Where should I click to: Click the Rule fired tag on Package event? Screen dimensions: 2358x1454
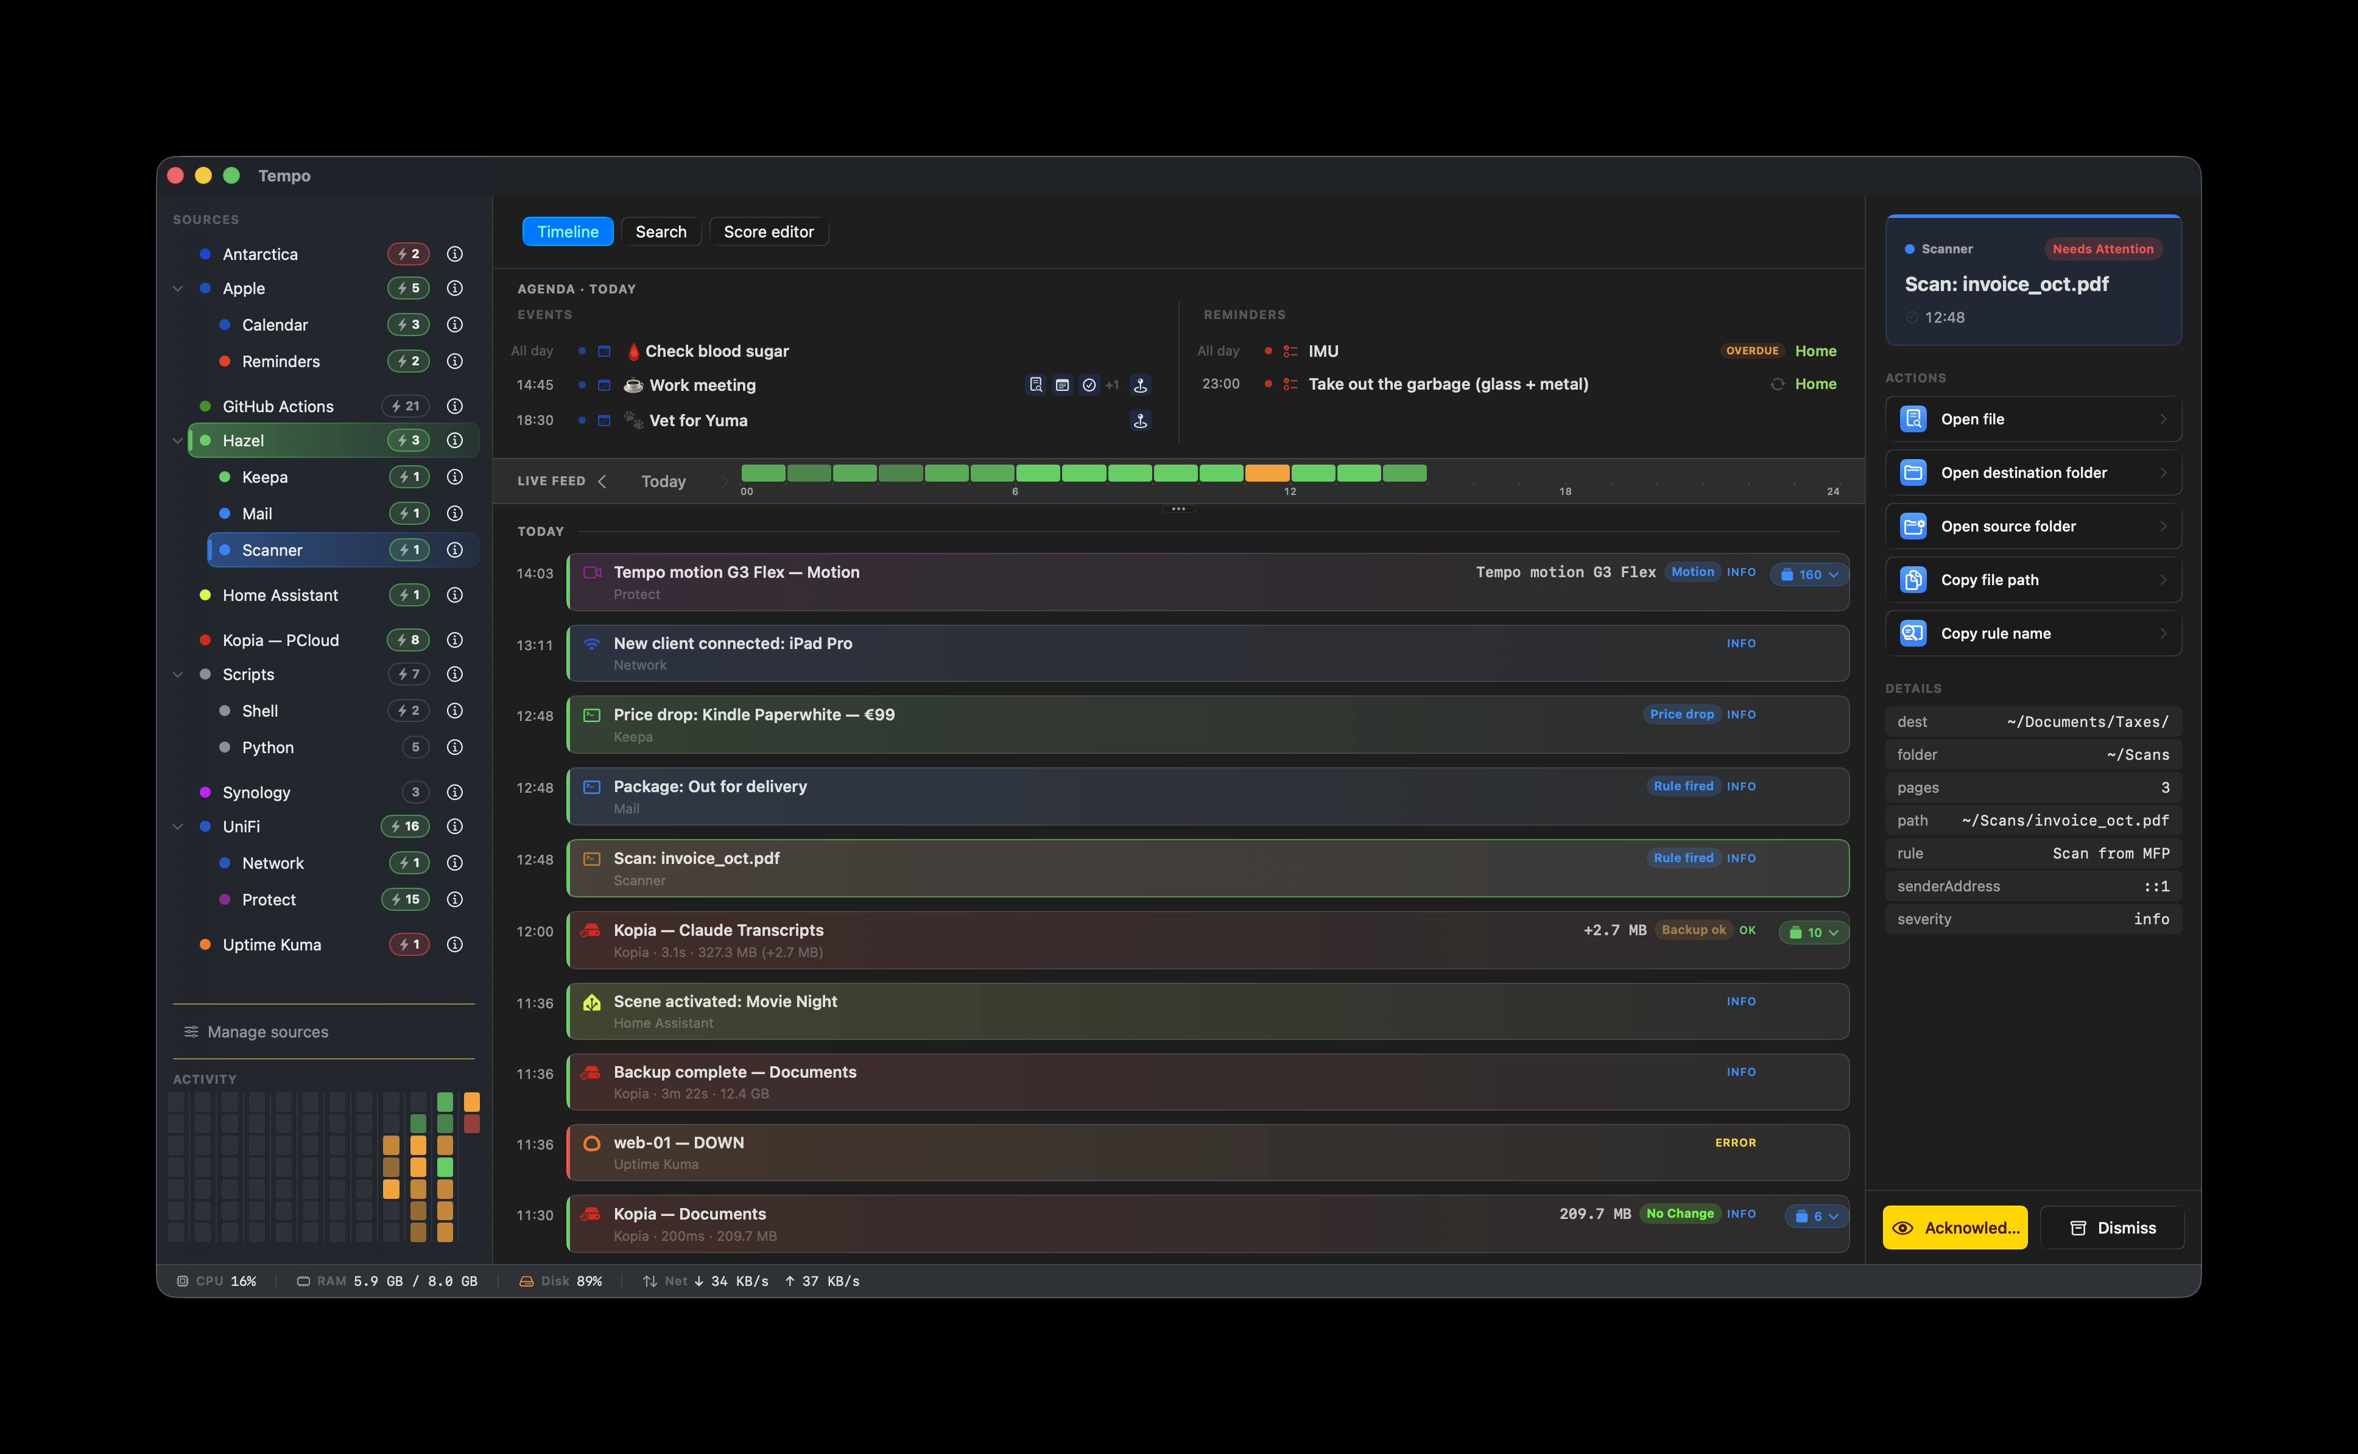point(1683,787)
